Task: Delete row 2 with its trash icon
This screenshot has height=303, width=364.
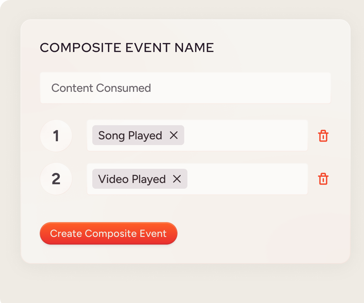Action: tap(323, 179)
